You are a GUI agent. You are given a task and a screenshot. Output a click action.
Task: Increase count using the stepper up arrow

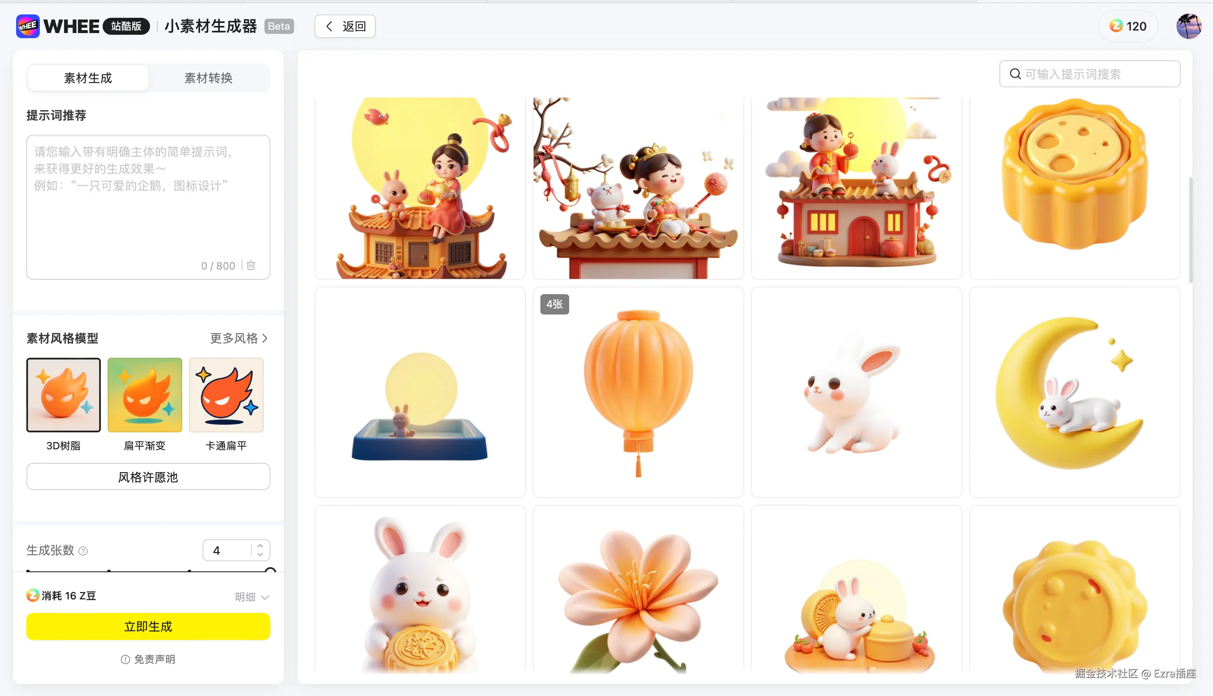point(260,546)
